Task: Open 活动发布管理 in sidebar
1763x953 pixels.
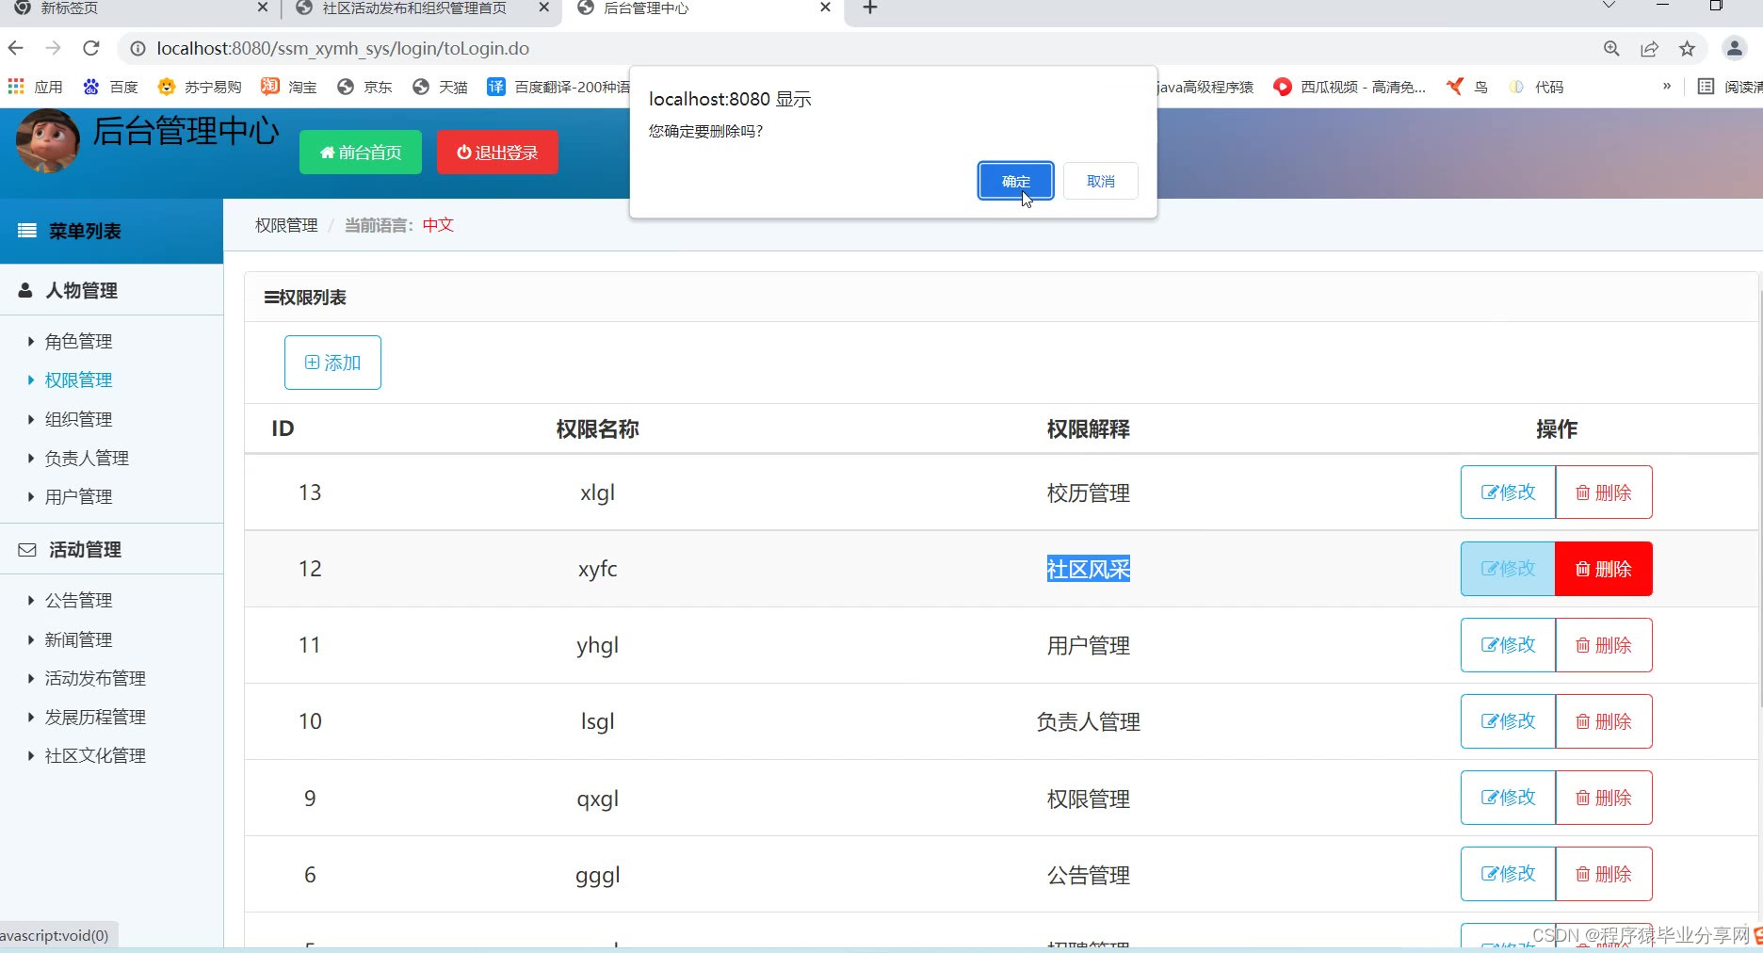Action: (95, 678)
